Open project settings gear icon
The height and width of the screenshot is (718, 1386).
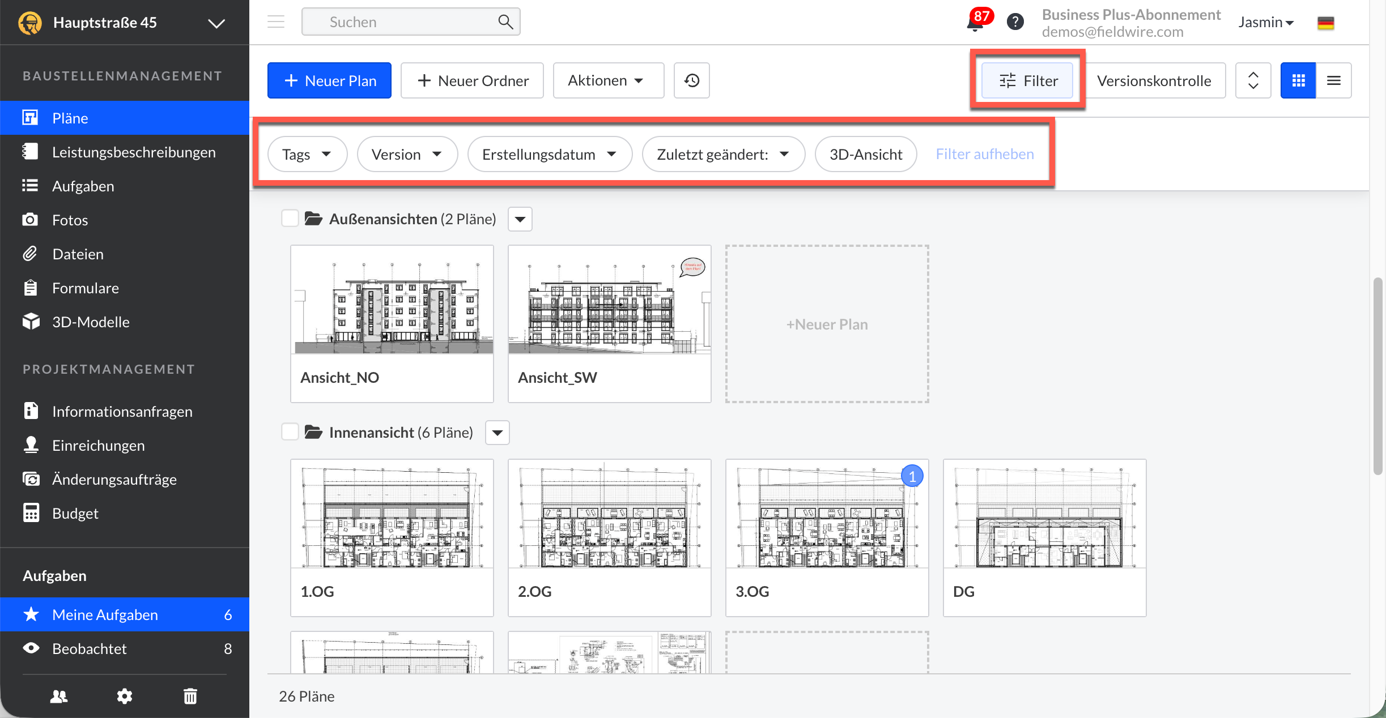124,696
